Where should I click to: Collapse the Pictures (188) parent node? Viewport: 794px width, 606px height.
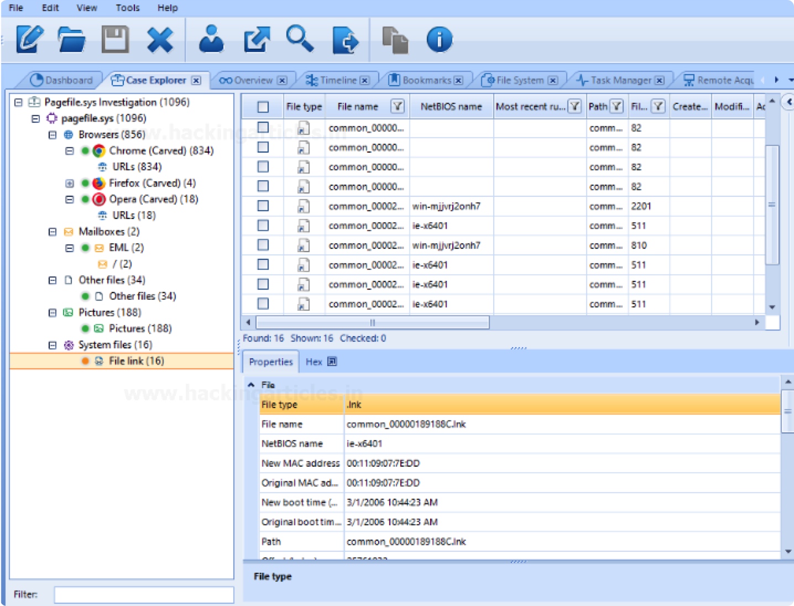click(x=53, y=313)
